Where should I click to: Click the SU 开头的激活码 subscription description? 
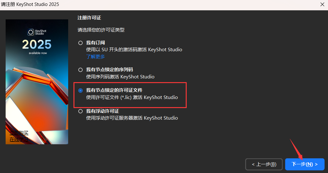point(134,50)
